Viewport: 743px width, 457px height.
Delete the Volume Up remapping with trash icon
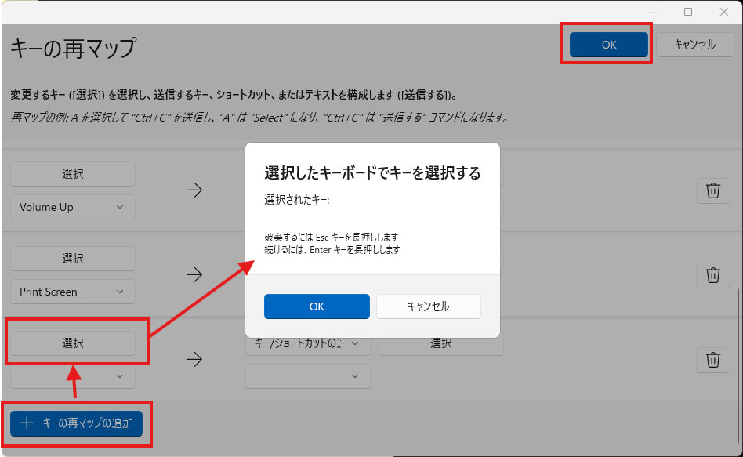pyautogui.click(x=712, y=190)
